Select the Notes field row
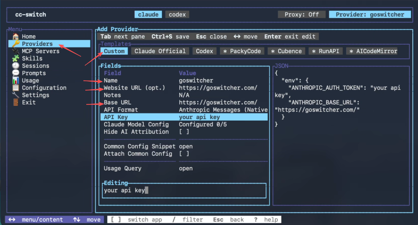This screenshot has width=418, height=225. point(184,95)
